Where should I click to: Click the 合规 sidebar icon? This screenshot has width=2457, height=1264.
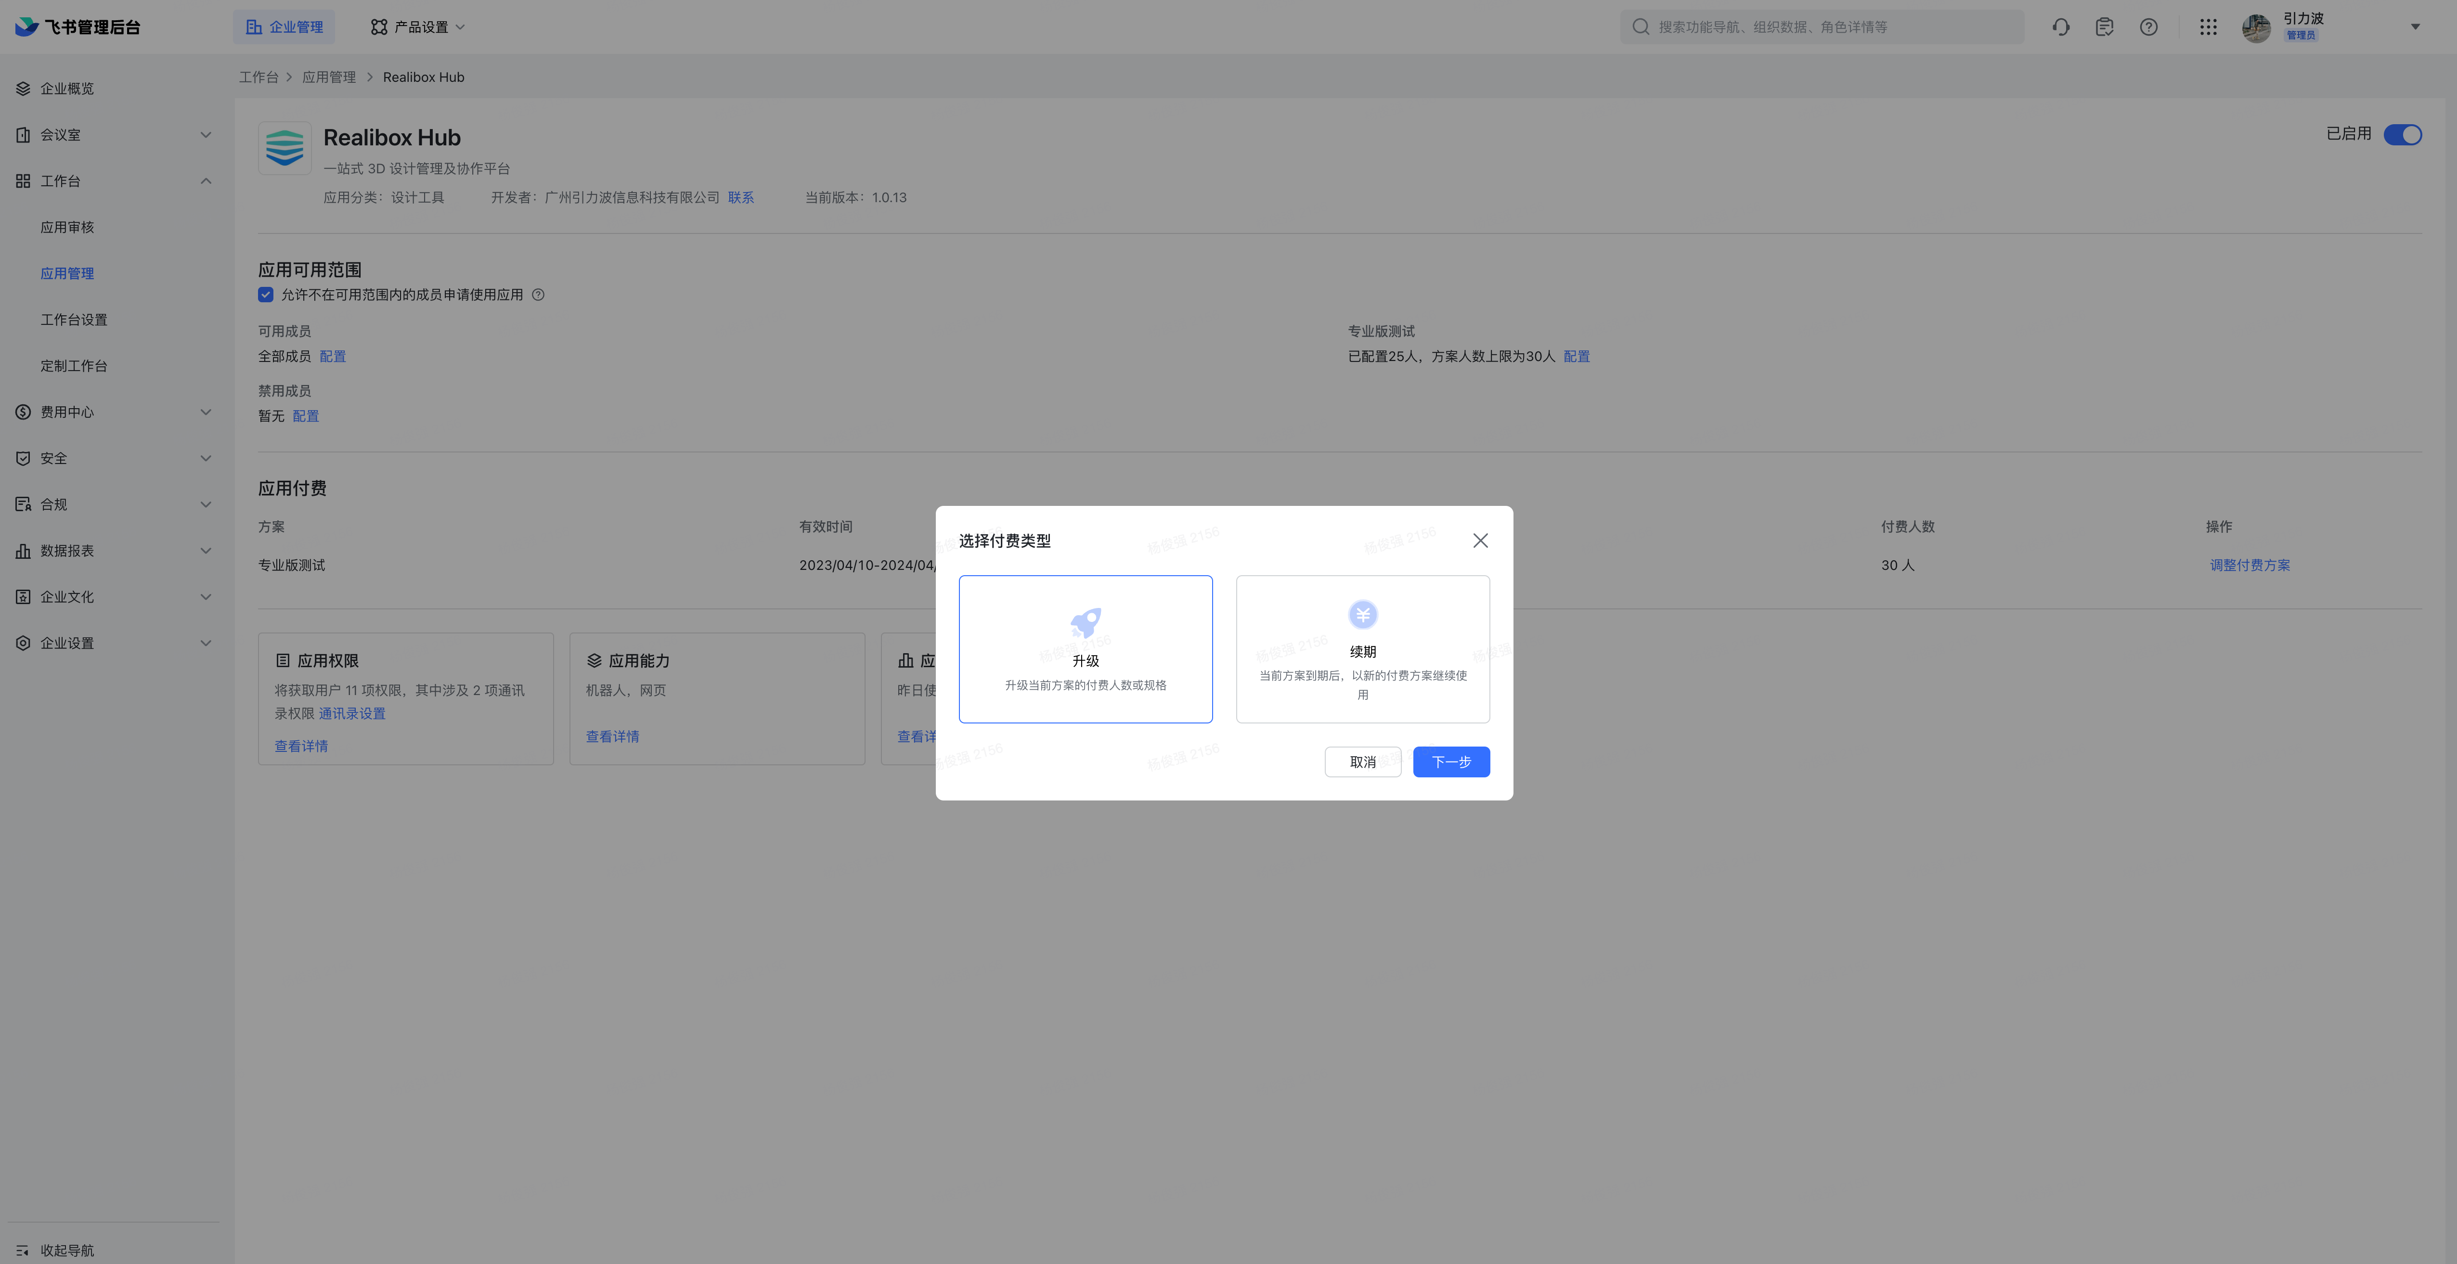pyautogui.click(x=23, y=504)
